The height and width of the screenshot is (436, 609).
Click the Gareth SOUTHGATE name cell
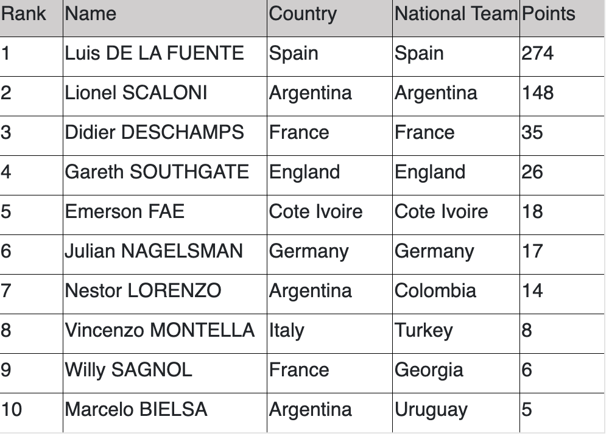pos(165,176)
